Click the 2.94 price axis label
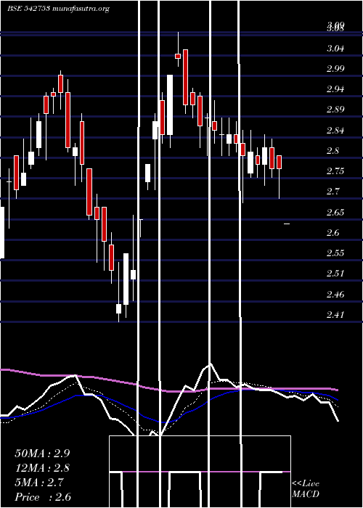The height and width of the screenshot is (508, 363). (335, 89)
